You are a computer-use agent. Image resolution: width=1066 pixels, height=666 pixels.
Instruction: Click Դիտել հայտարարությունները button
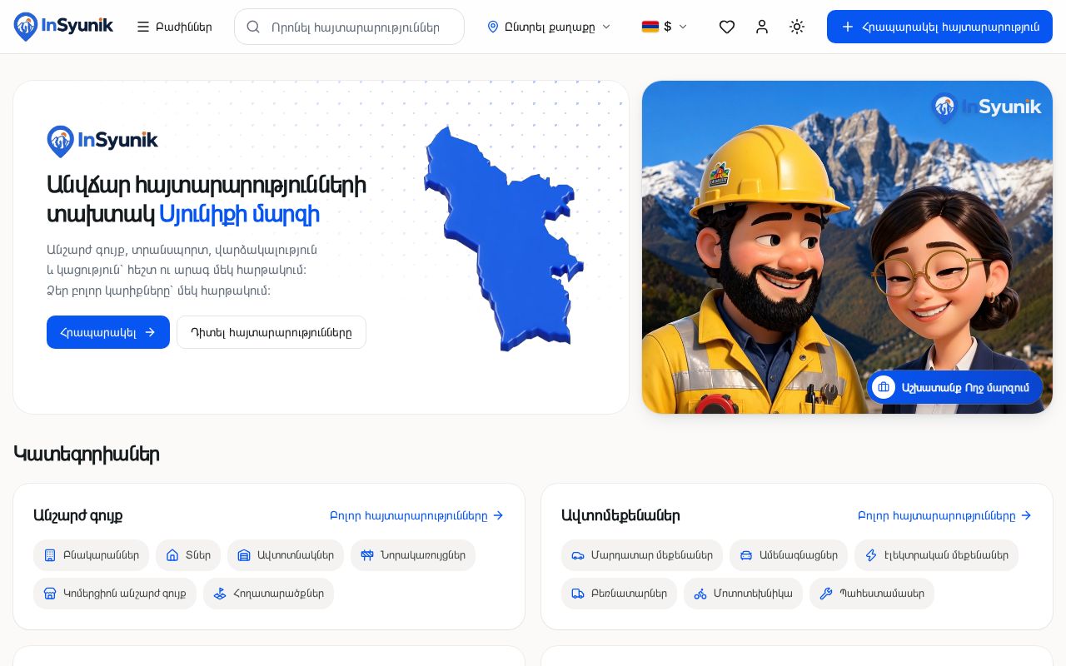(271, 332)
